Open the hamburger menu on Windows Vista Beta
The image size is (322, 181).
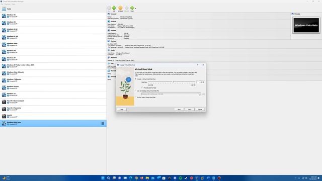pyautogui.click(x=102, y=123)
